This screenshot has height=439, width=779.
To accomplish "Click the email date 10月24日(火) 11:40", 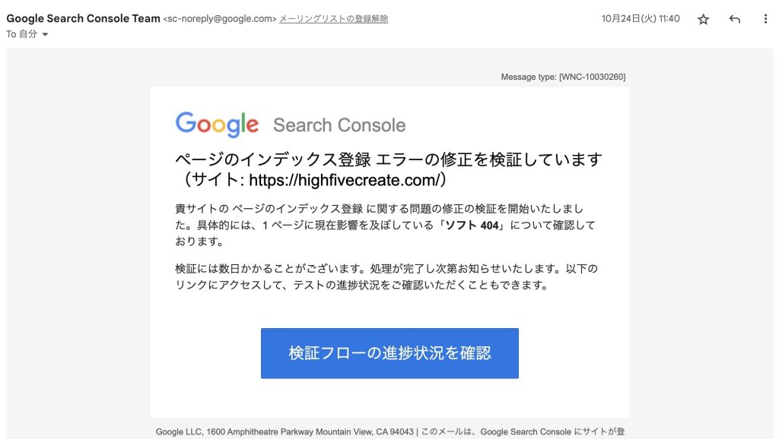I will tap(641, 19).
